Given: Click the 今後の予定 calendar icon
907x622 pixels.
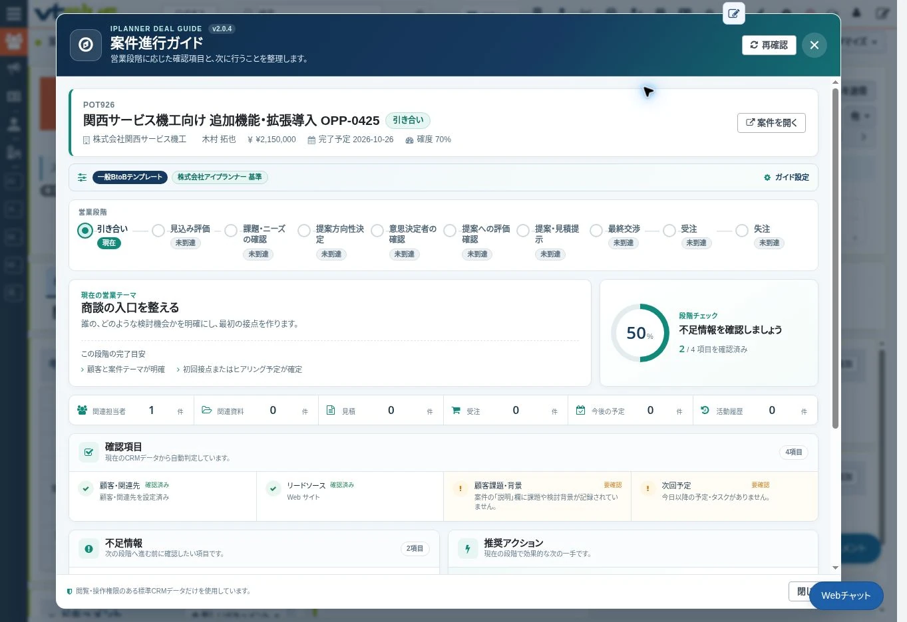Looking at the screenshot, I should (x=580, y=411).
